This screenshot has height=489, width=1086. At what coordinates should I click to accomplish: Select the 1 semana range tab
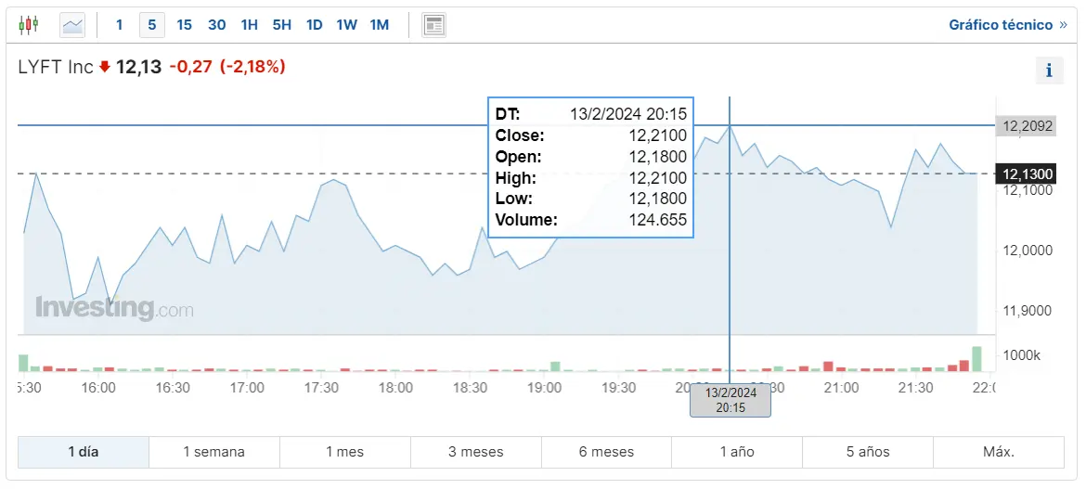coord(213,452)
